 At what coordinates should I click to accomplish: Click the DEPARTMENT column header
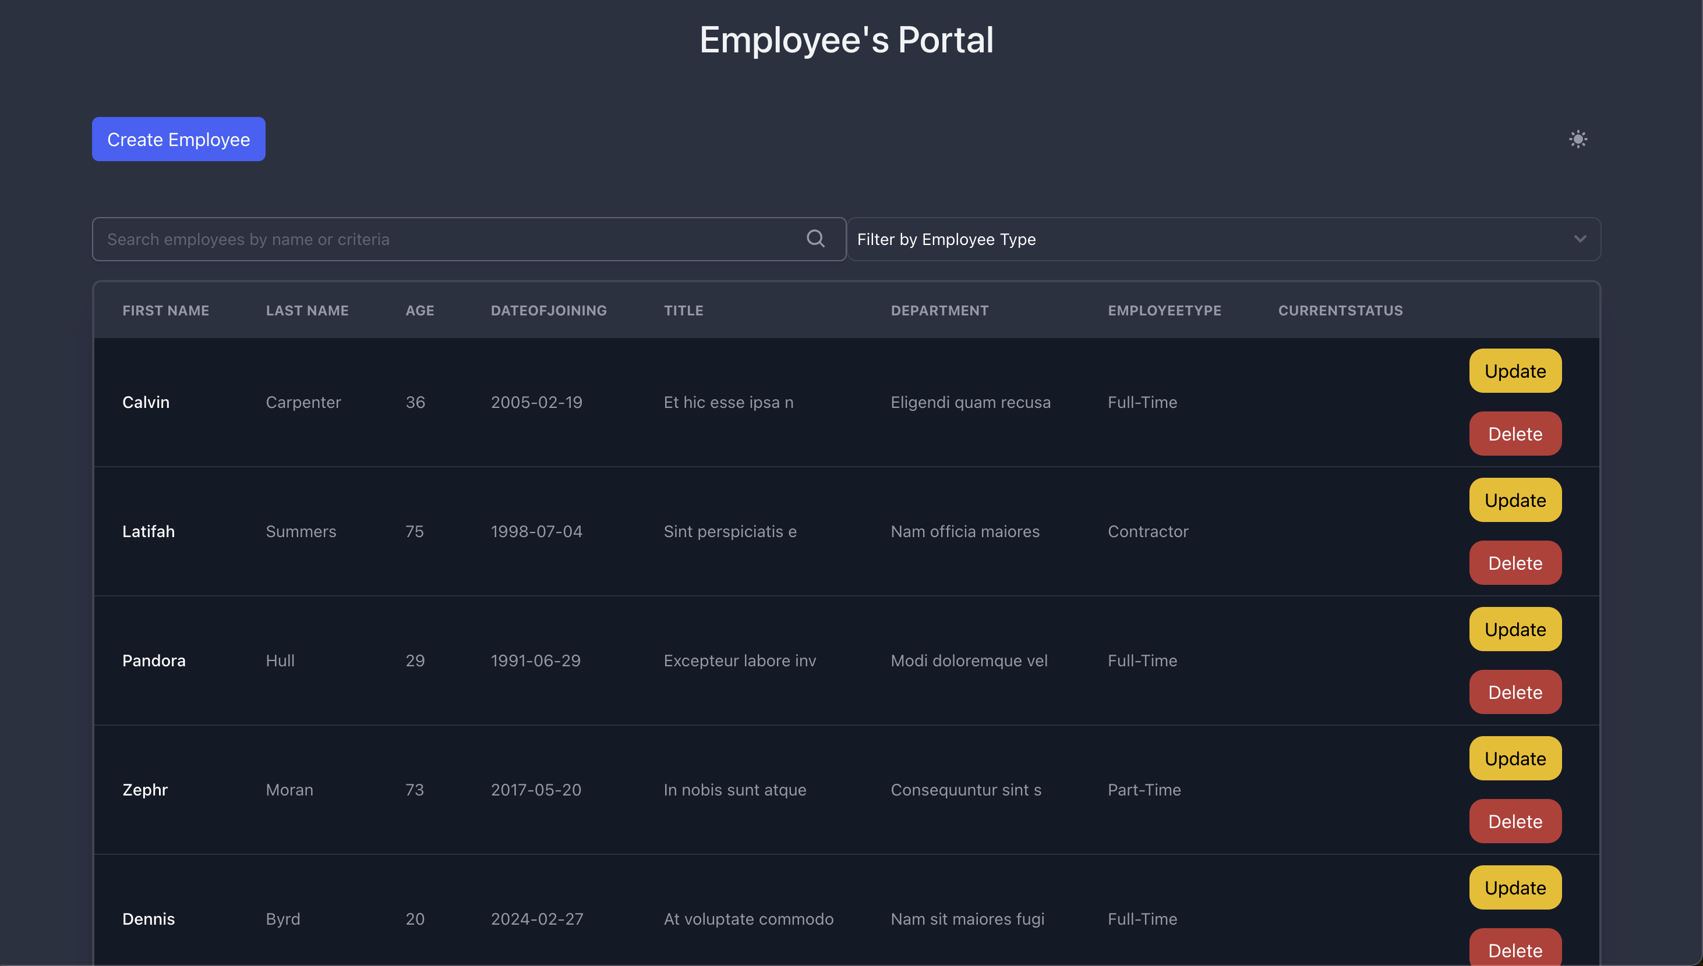tap(939, 311)
